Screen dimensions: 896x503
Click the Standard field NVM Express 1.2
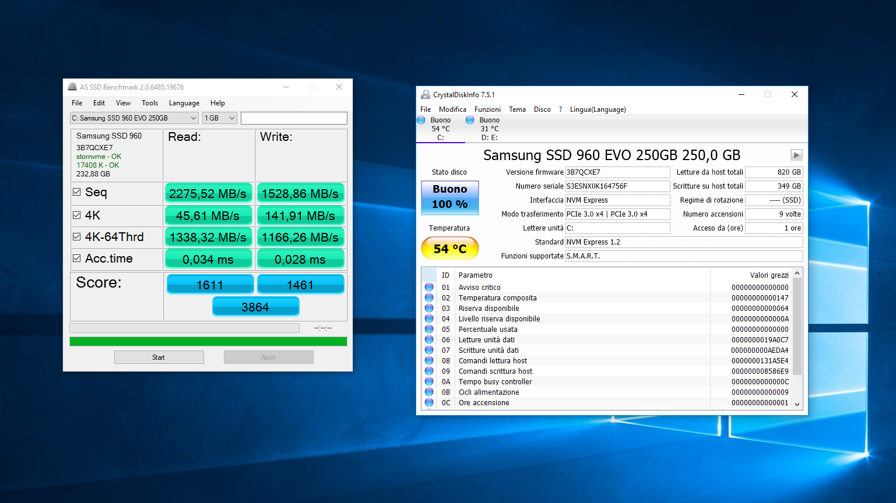pyautogui.click(x=684, y=242)
